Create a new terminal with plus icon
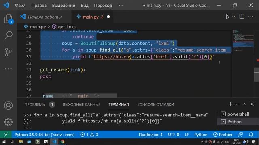This screenshot has height=145, width=259. click(x=230, y=104)
